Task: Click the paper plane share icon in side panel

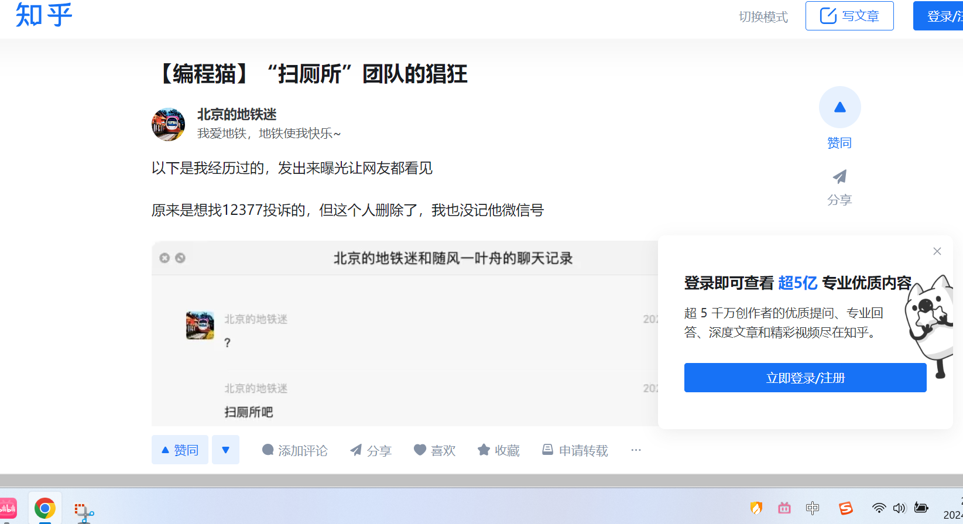Action: pos(839,176)
